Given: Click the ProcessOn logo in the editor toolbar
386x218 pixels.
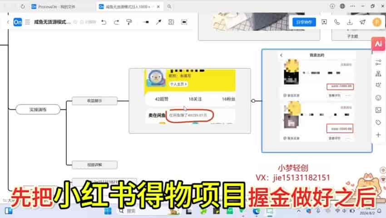Looking at the screenshot, I should click(17, 22).
